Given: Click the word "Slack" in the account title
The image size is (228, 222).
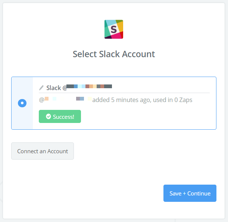Looking at the screenshot, I should tap(53, 88).
